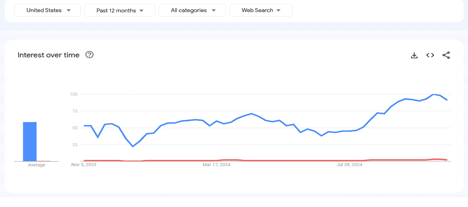
Task: Select the blue line's peak at 100
Action: (433, 94)
